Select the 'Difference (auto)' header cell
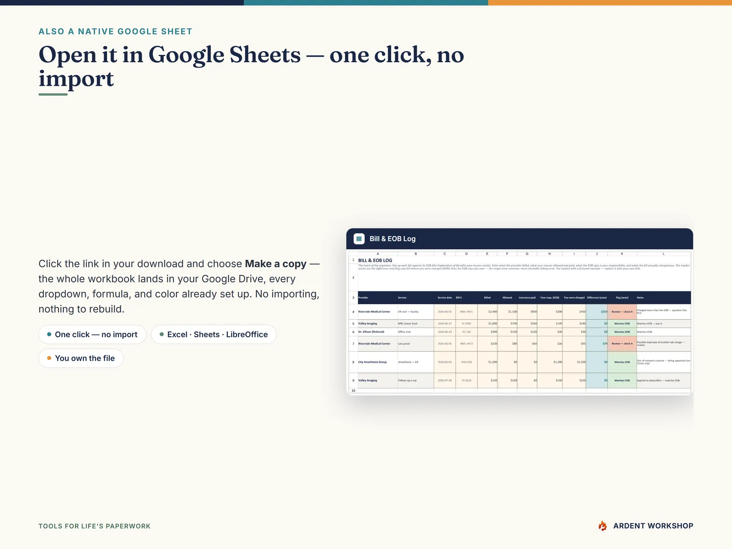This screenshot has height=549, width=732. pyautogui.click(x=597, y=297)
